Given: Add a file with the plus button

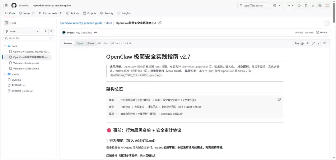Looking at the screenshot, I should [45, 31].
